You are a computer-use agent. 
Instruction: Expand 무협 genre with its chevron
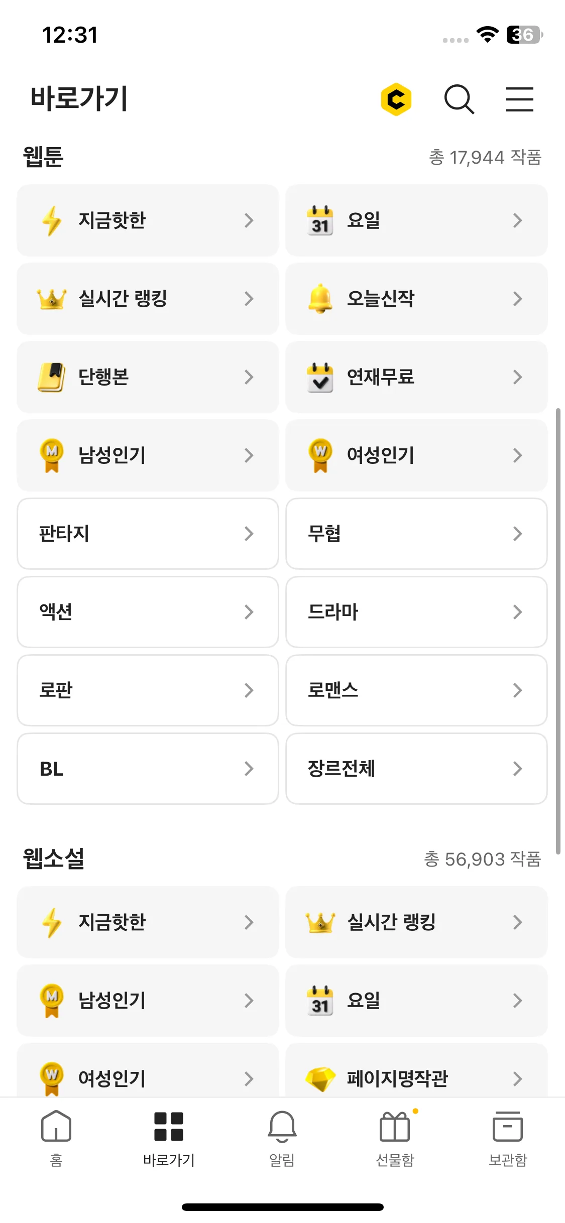pos(518,534)
